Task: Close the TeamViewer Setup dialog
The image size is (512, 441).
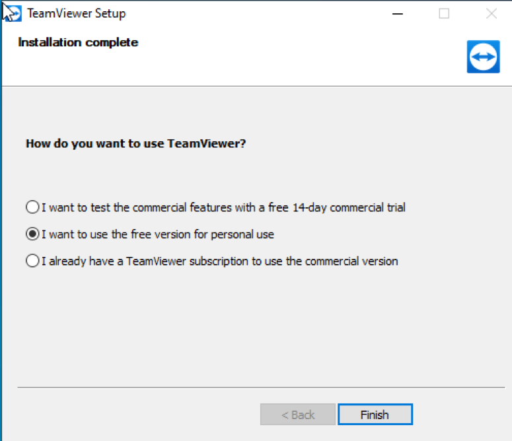Action: pyautogui.click(x=491, y=14)
